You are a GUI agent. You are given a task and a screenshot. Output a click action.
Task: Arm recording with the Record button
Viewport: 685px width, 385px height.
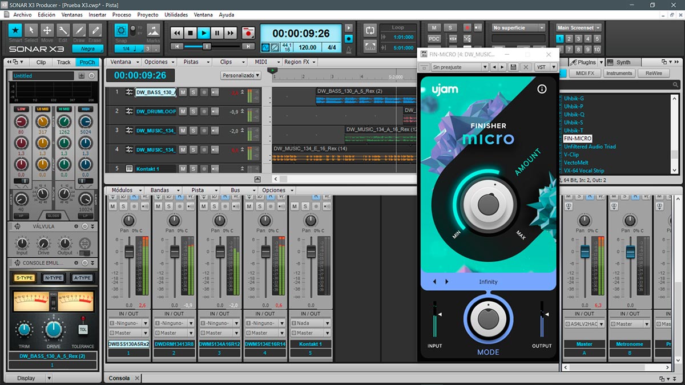tap(248, 34)
